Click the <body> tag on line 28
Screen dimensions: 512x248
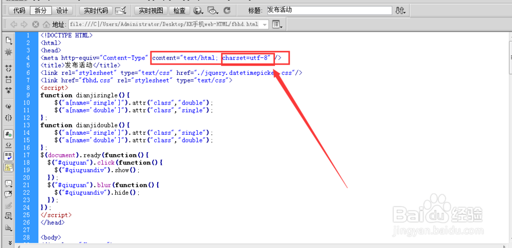pos(51,238)
